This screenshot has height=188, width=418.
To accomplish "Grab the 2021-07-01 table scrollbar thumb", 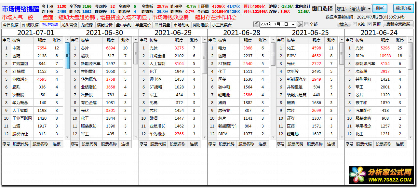I will 67,55.
